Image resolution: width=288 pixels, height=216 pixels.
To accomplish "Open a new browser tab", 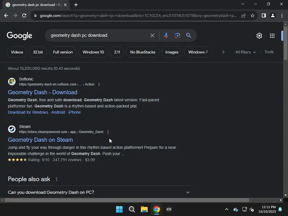I will tap(76, 5).
